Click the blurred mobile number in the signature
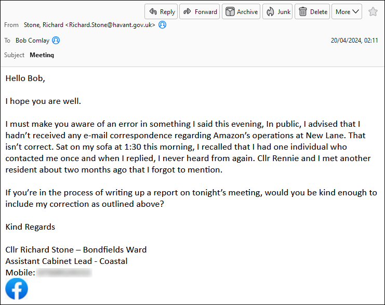 pos(64,272)
